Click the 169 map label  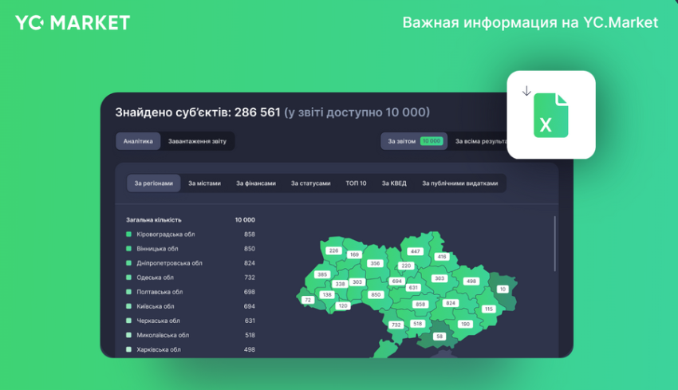[355, 254]
